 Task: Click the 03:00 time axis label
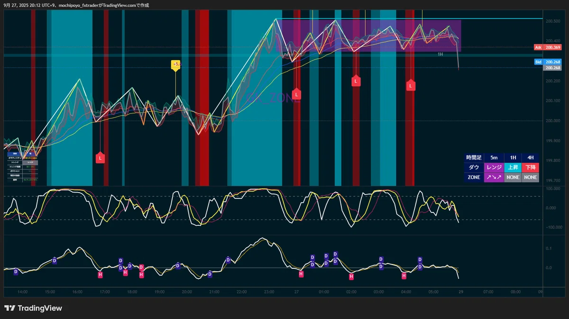378,292
